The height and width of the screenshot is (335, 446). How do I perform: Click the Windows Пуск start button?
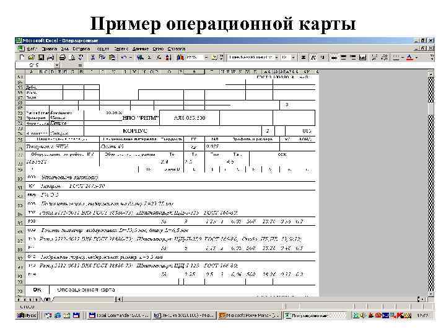[27, 315]
